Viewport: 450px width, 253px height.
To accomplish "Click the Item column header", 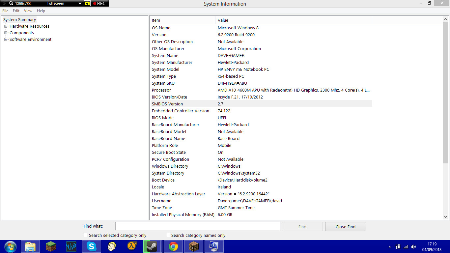I will point(183,20).
